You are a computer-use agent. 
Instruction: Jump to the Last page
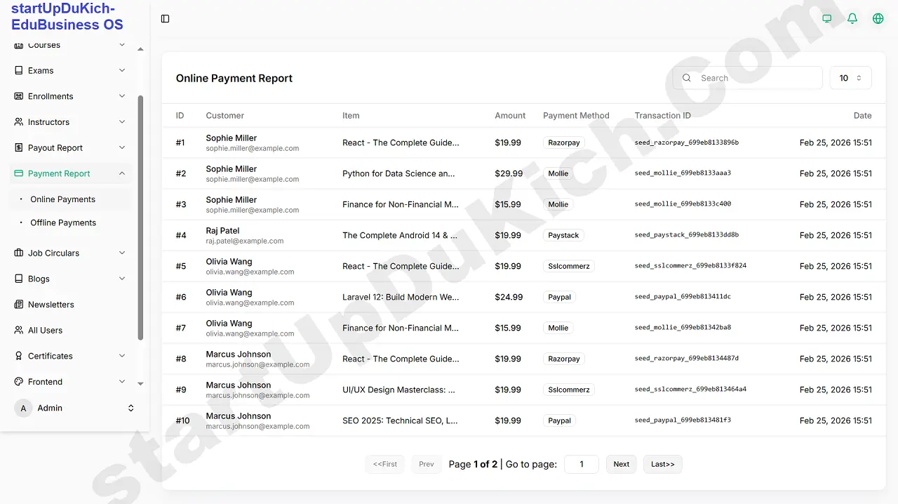[662, 464]
